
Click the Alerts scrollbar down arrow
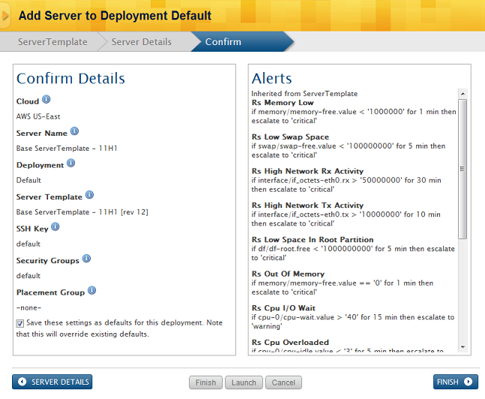(463, 347)
